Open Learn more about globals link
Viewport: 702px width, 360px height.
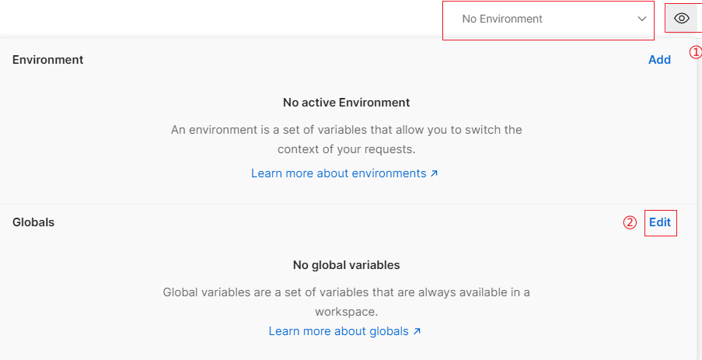pyautogui.click(x=339, y=331)
